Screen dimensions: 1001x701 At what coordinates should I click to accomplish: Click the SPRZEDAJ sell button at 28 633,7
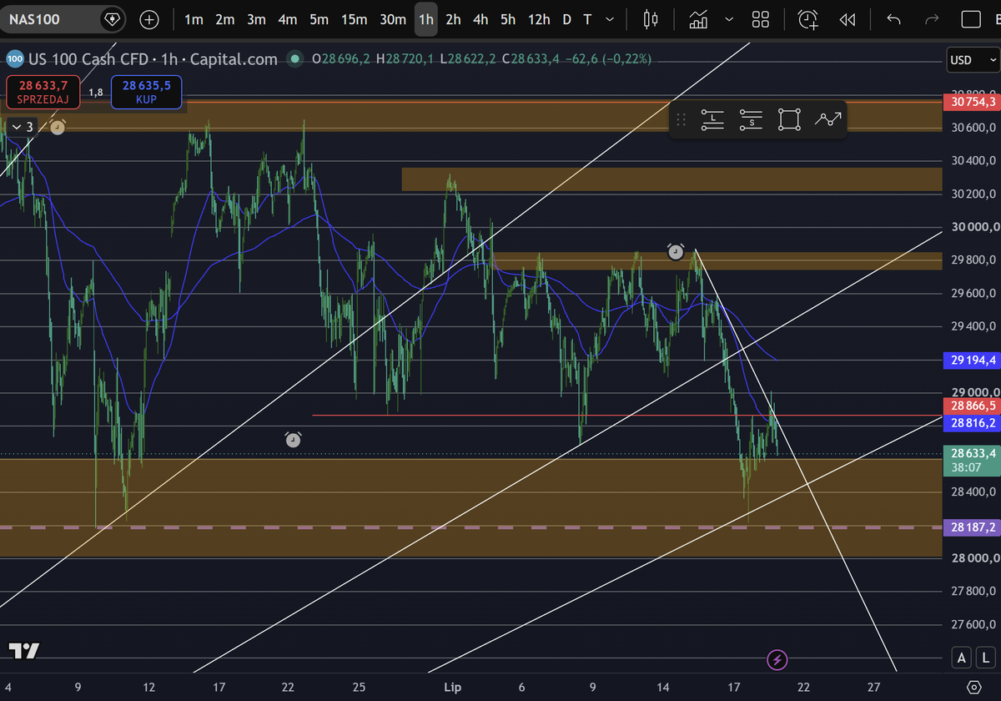click(43, 91)
